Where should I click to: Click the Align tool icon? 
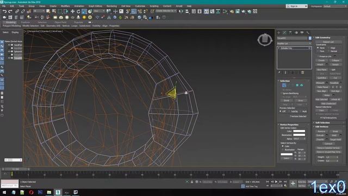click(x=187, y=11)
